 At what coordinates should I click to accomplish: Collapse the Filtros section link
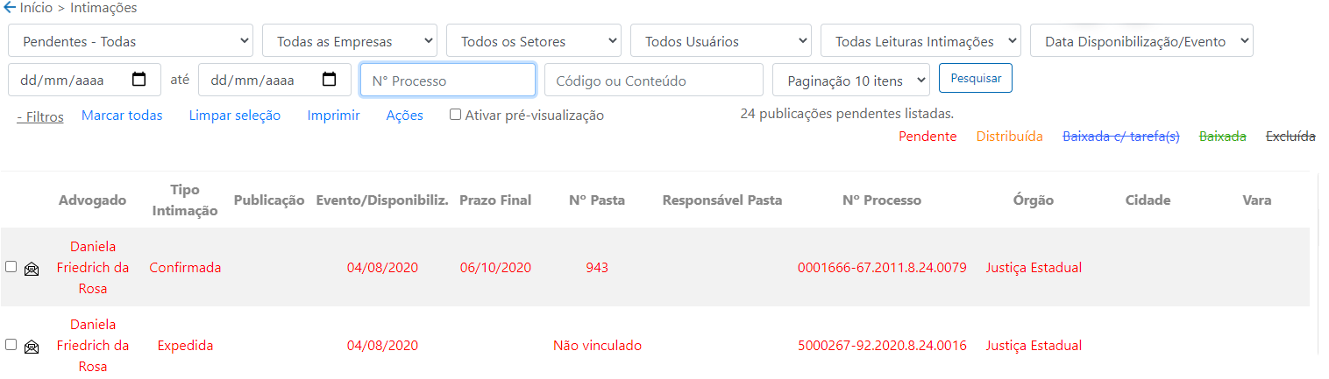click(40, 116)
